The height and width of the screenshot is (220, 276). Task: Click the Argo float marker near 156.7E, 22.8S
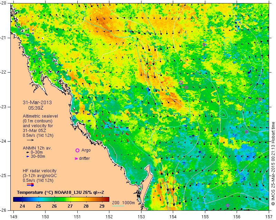pyautogui.click(x=260, y=99)
